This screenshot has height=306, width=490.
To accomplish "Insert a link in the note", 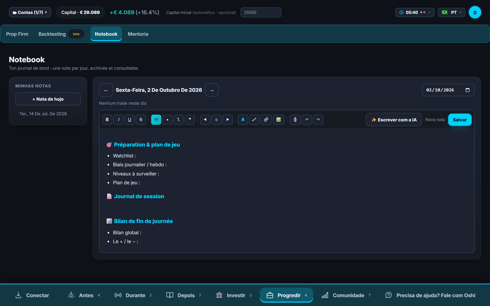I will tap(266, 120).
